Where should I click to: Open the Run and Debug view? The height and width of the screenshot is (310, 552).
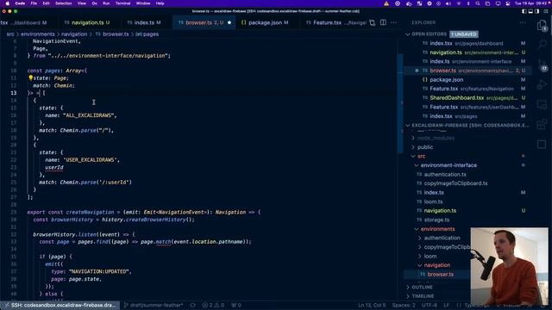tap(542, 84)
